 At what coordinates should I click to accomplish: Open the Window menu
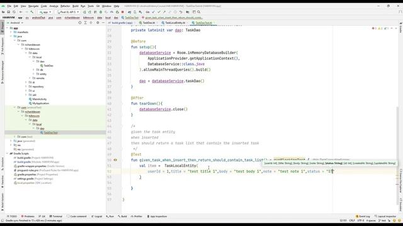pos(106,6)
